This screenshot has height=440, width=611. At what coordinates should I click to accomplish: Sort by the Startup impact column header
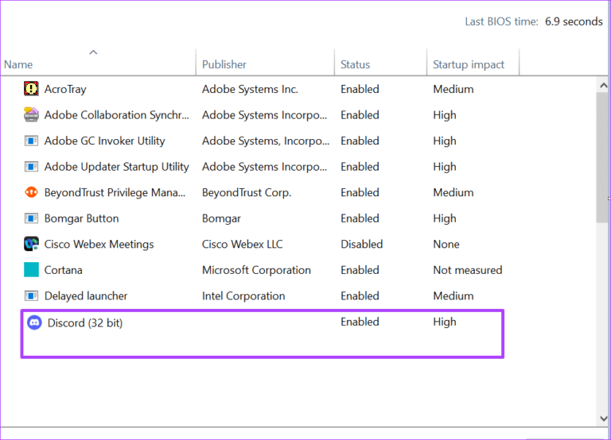pos(469,64)
